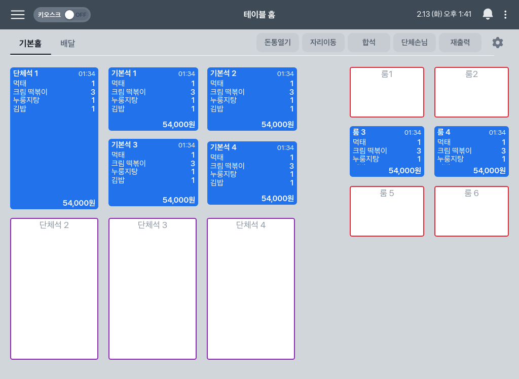Choose the empty 단체석 4 table
This screenshot has width=519, height=379.
pyautogui.click(x=251, y=289)
